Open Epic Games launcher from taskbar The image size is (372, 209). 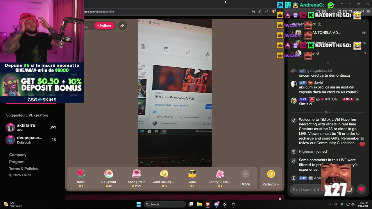click(233, 204)
